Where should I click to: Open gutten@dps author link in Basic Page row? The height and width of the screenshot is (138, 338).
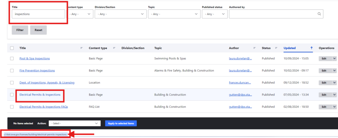[240, 95]
